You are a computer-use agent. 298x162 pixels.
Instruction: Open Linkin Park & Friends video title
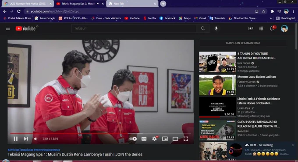tap(259, 101)
